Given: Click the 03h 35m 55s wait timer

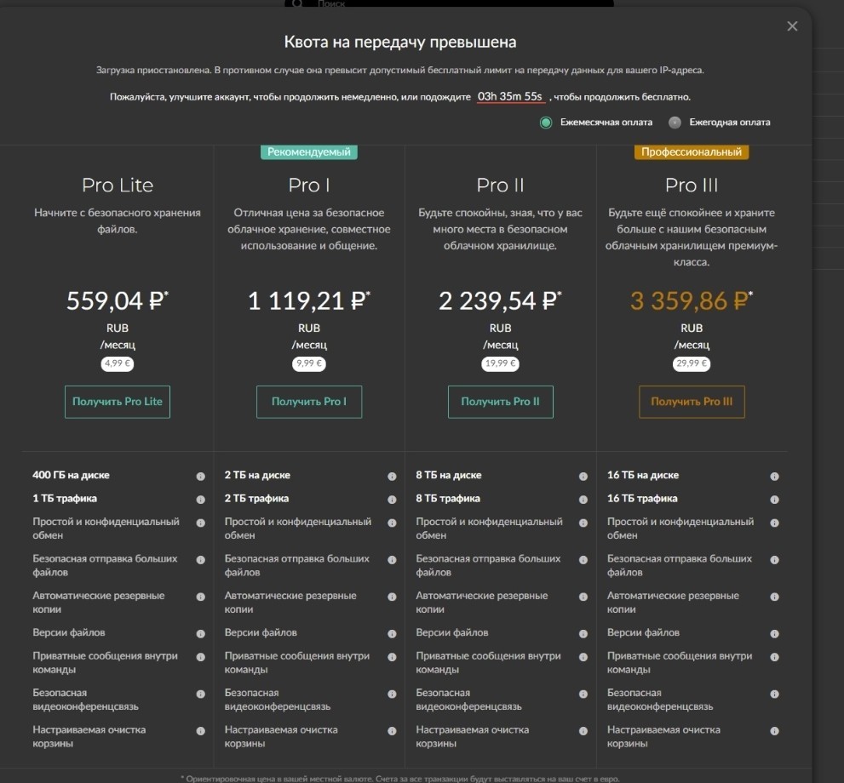Looking at the screenshot, I should pyautogui.click(x=510, y=97).
